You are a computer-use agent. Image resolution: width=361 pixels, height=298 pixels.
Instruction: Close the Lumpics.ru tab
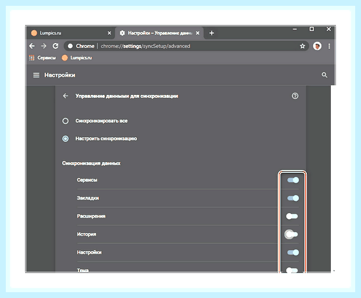click(x=109, y=33)
